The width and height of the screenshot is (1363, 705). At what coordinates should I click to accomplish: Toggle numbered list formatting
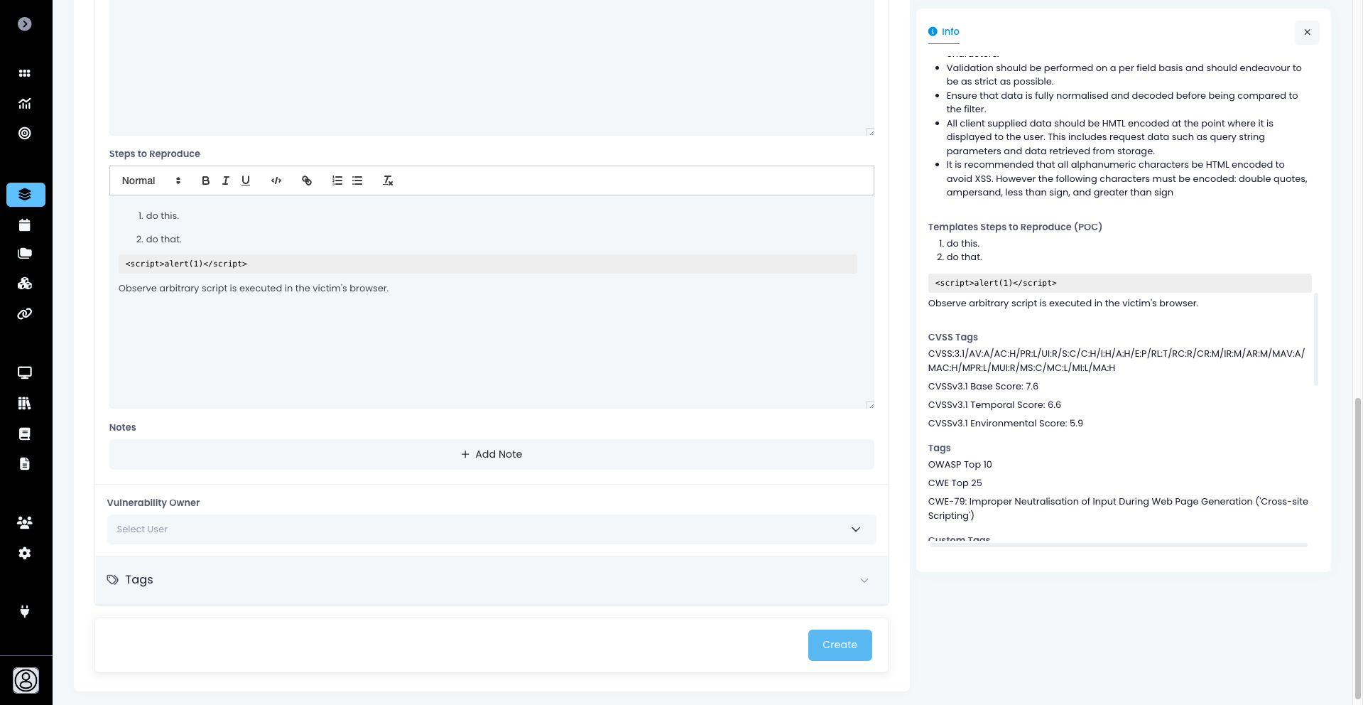[337, 181]
